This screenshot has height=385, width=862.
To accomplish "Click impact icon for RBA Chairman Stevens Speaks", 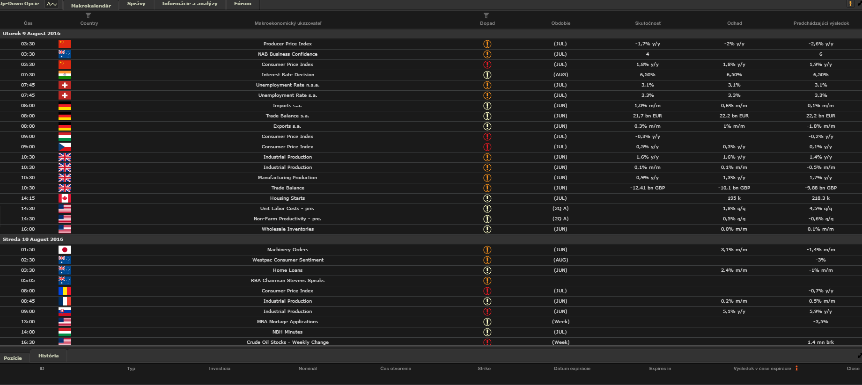I will click(487, 281).
